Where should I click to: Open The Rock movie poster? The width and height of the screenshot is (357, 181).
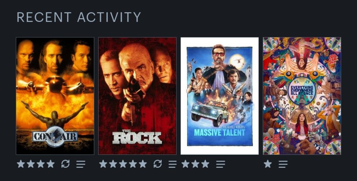click(137, 96)
